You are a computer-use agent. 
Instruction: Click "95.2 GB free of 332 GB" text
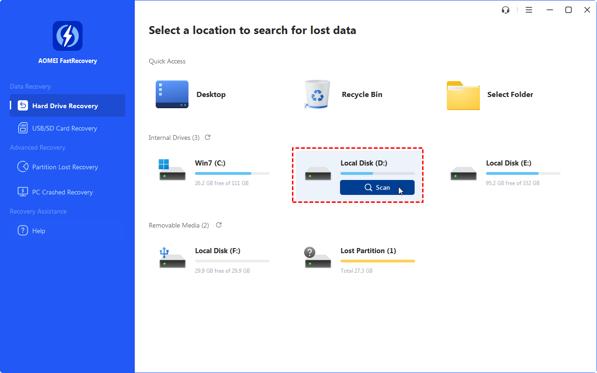(x=513, y=183)
